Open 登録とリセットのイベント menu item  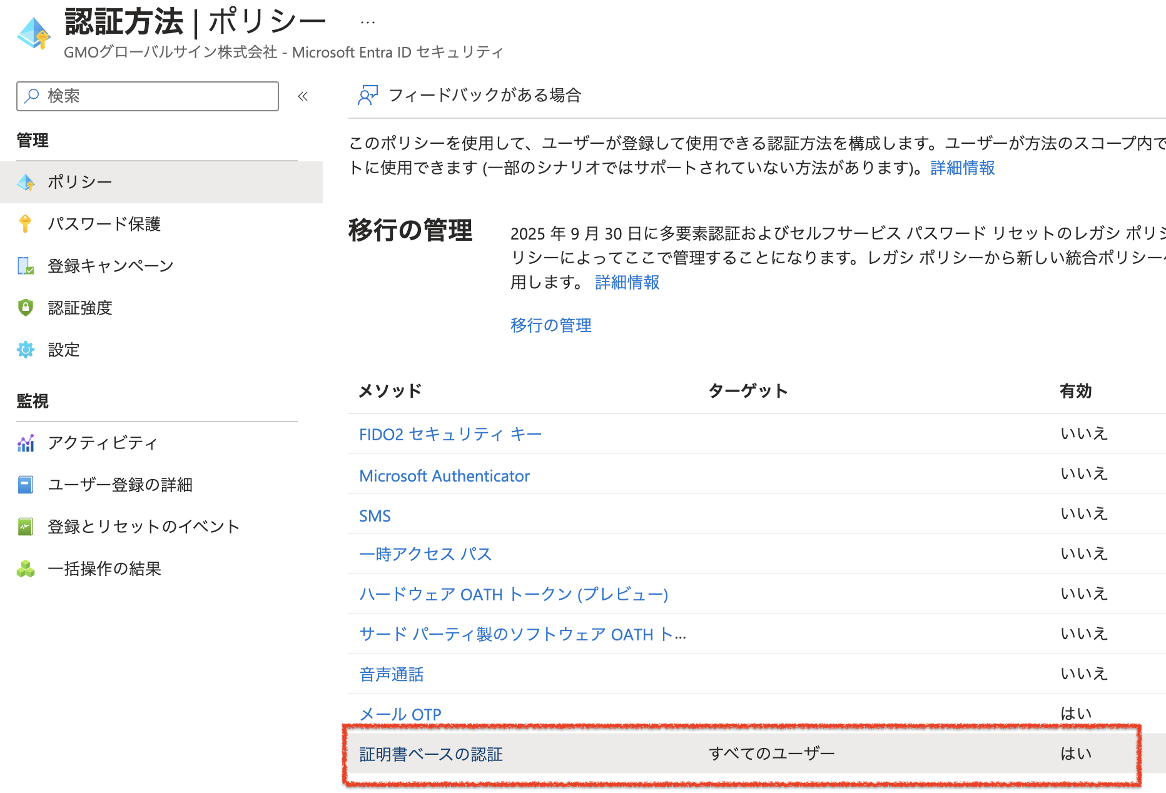(x=143, y=527)
